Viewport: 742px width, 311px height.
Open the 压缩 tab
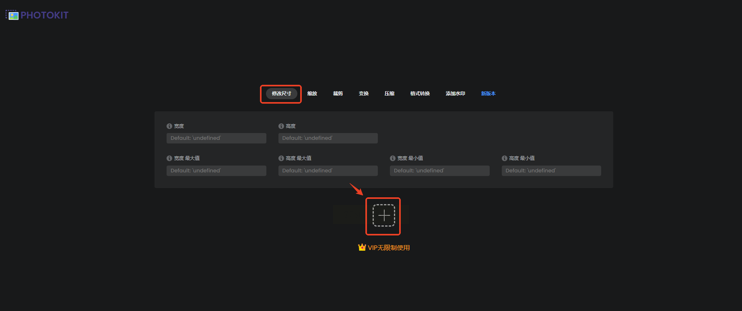coord(390,94)
